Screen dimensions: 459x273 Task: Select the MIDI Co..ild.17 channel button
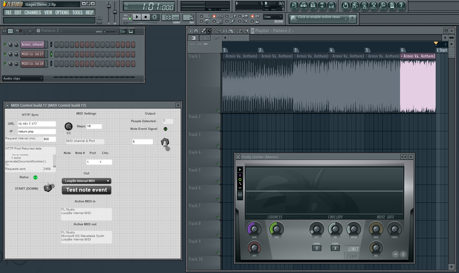[x=33, y=54]
